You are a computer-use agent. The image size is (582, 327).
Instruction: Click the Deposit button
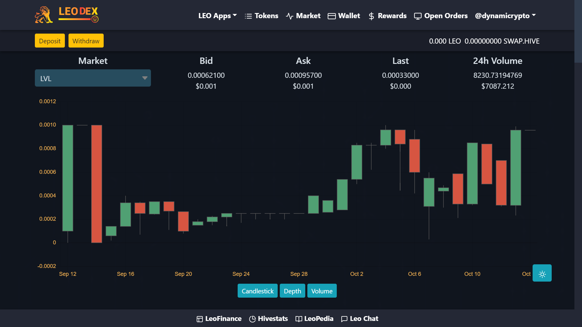point(50,41)
